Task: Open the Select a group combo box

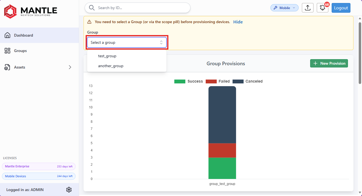Action: coord(127,42)
